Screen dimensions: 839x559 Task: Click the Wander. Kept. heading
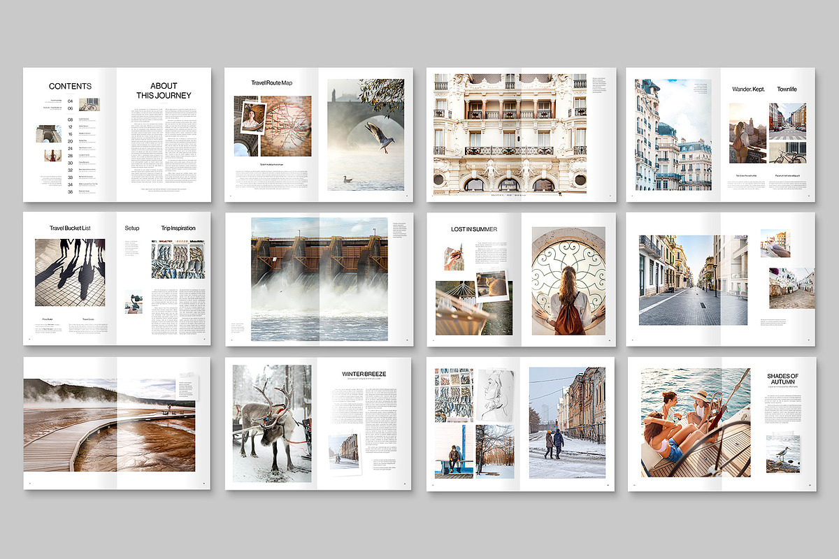(x=750, y=89)
